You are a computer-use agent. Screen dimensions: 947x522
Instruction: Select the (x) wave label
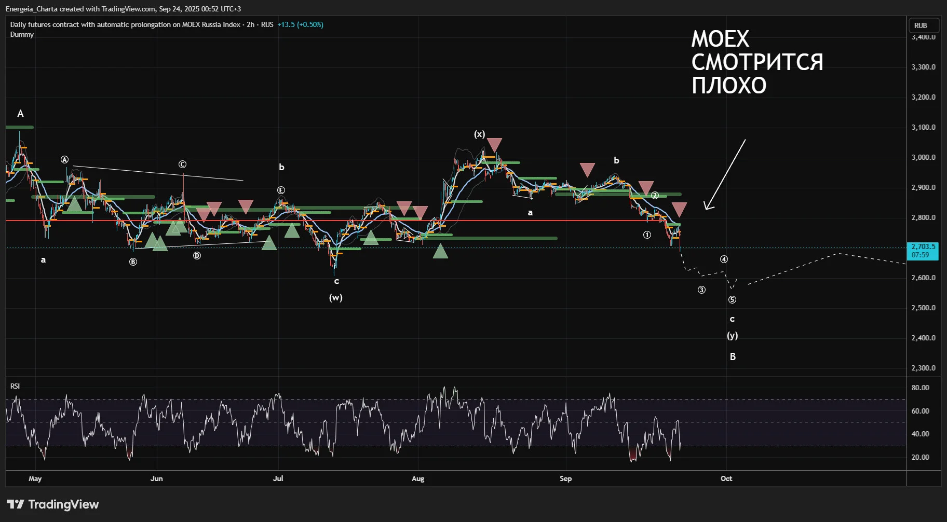(x=479, y=134)
